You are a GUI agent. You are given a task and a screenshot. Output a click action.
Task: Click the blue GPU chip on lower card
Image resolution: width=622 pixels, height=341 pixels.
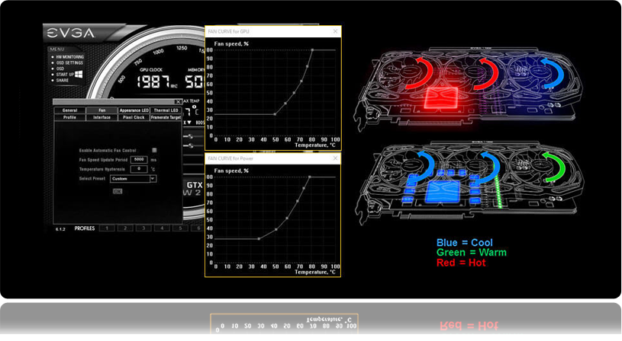[x=443, y=192]
